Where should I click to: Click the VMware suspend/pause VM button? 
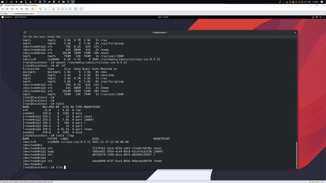pyautogui.click(x=33, y=9)
